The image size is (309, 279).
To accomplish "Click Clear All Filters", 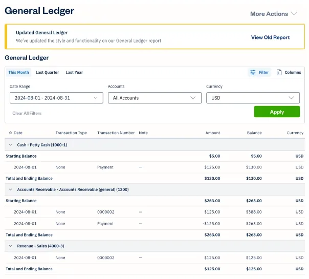I will coord(27,113).
